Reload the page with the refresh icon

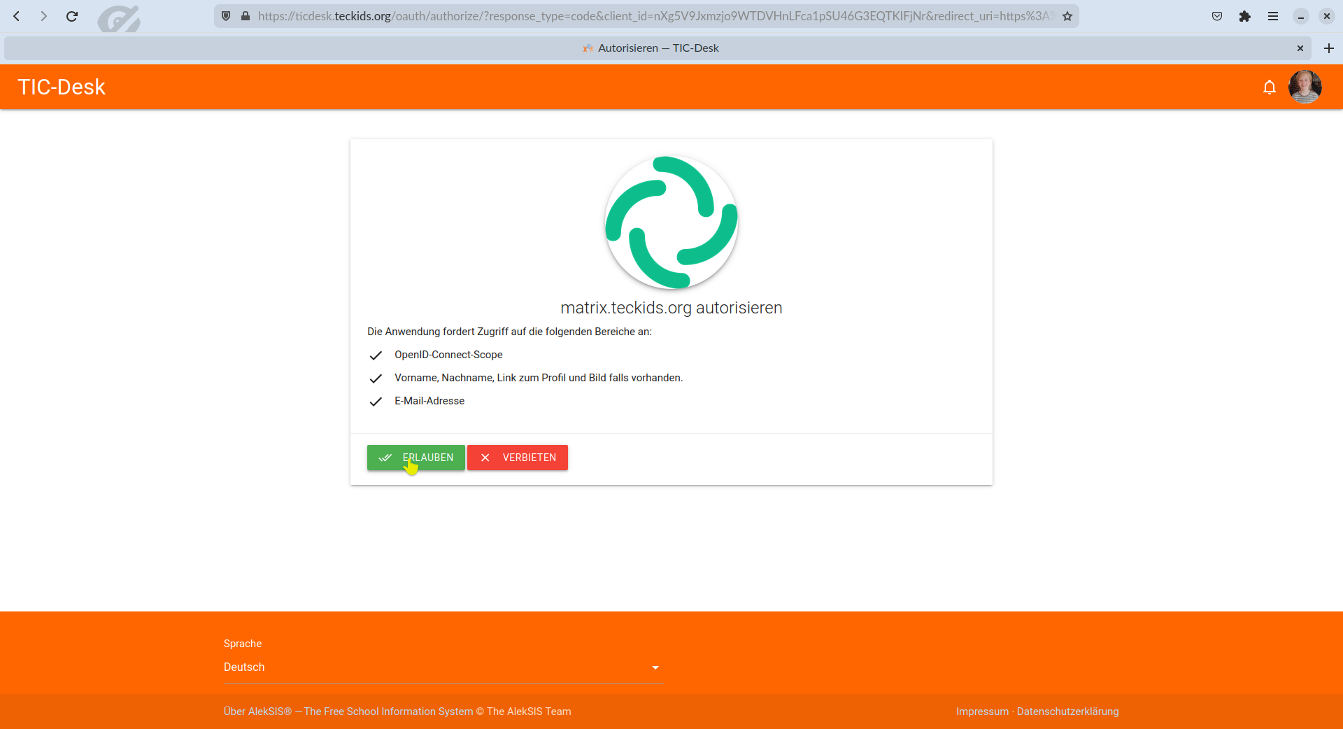tap(71, 16)
